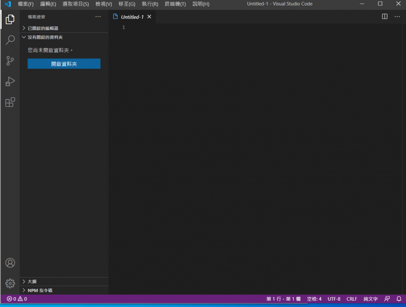
Task: Click the error count icon in status bar
Action: [10, 299]
